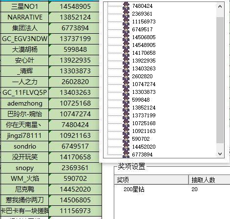This screenshot has height=219, width=230.
Task: Click the winner list scrollbar thumb
Action: [x=220, y=80]
